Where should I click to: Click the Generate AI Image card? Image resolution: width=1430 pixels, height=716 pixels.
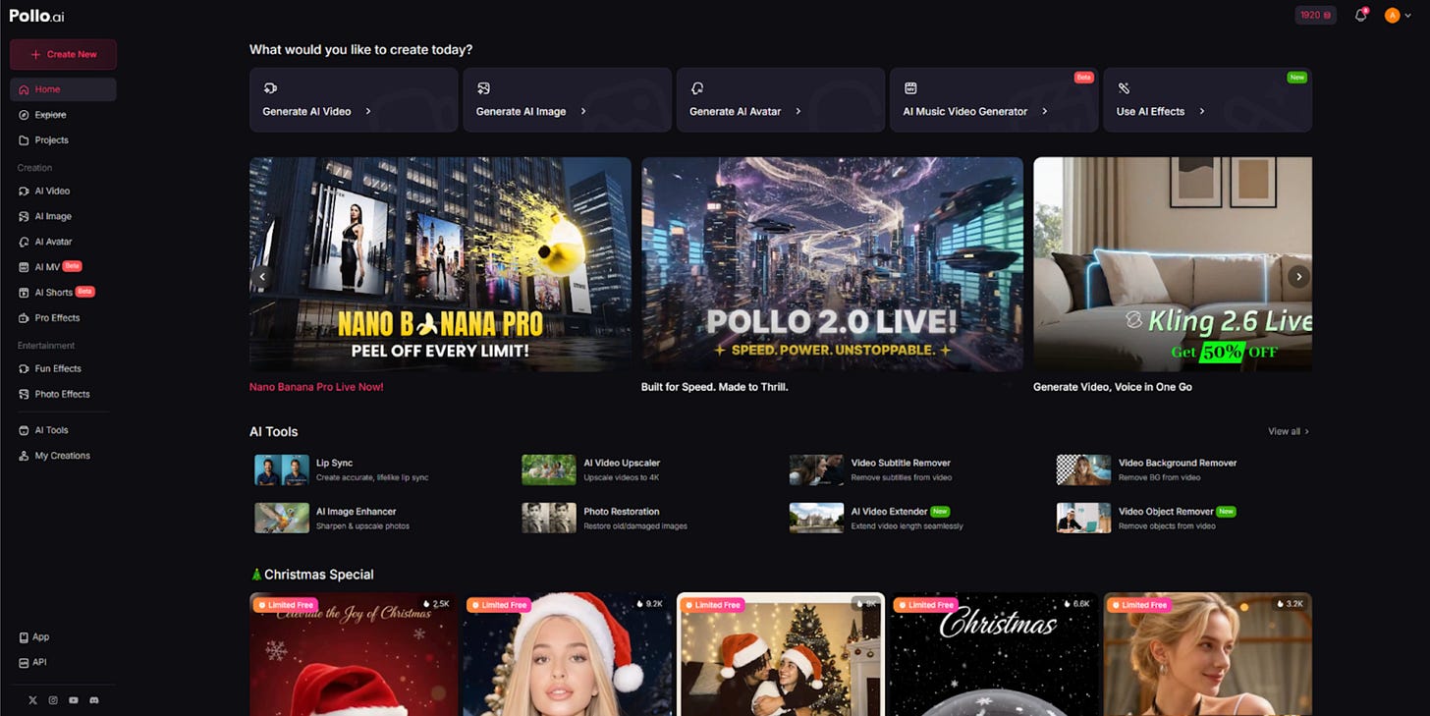pos(567,99)
